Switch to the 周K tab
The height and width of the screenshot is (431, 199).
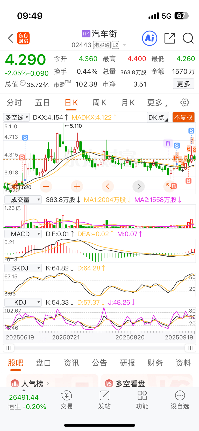[x=99, y=103]
